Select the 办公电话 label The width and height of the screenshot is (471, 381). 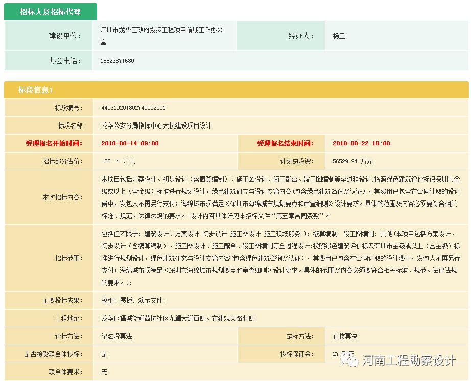65,61
